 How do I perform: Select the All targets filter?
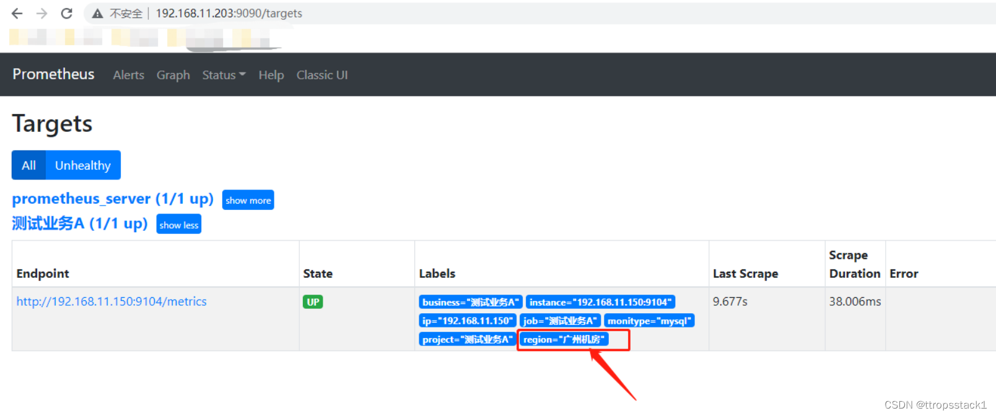pos(28,165)
